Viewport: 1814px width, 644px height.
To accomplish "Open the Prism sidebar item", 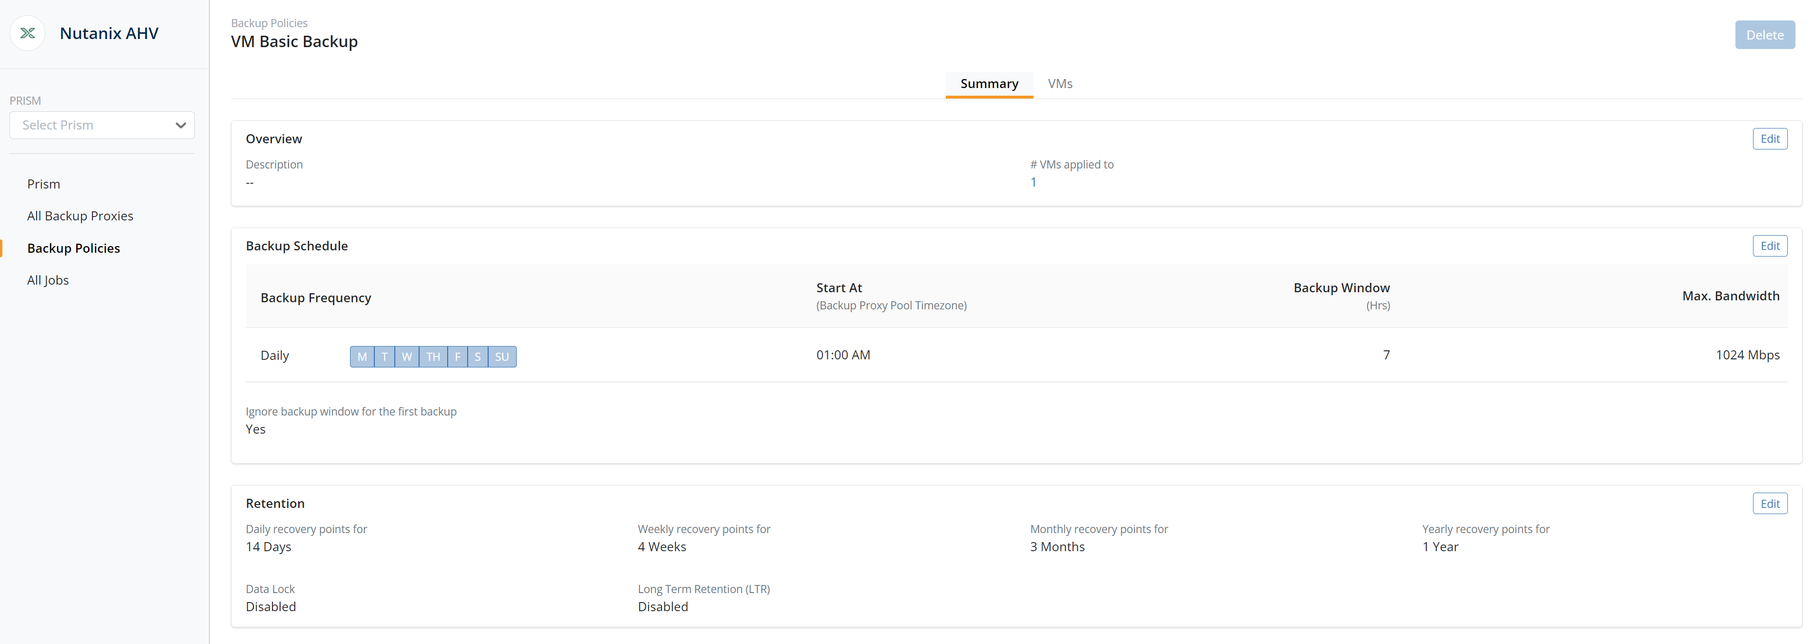I will click(x=44, y=184).
